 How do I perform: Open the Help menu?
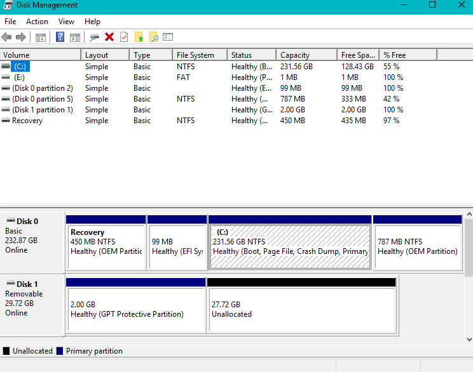pyautogui.click(x=92, y=22)
